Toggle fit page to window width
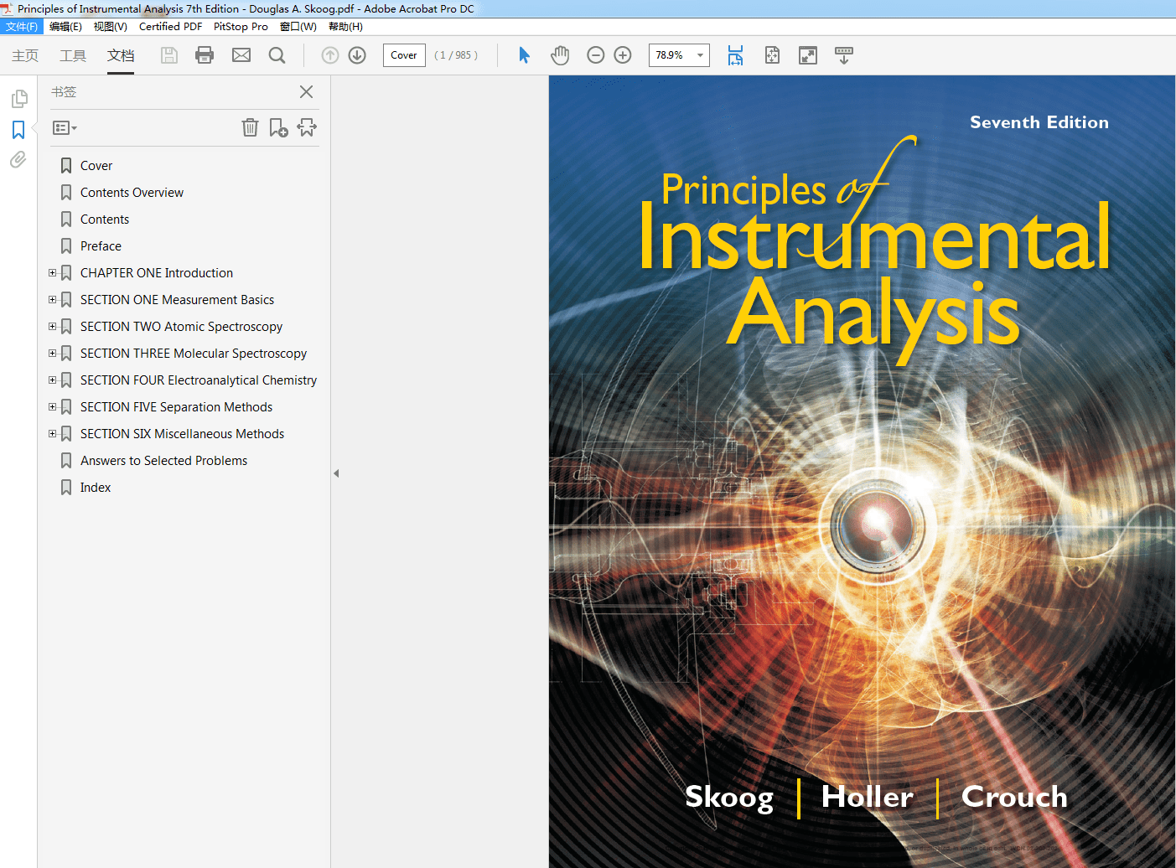This screenshot has height=868, width=1176. (735, 55)
